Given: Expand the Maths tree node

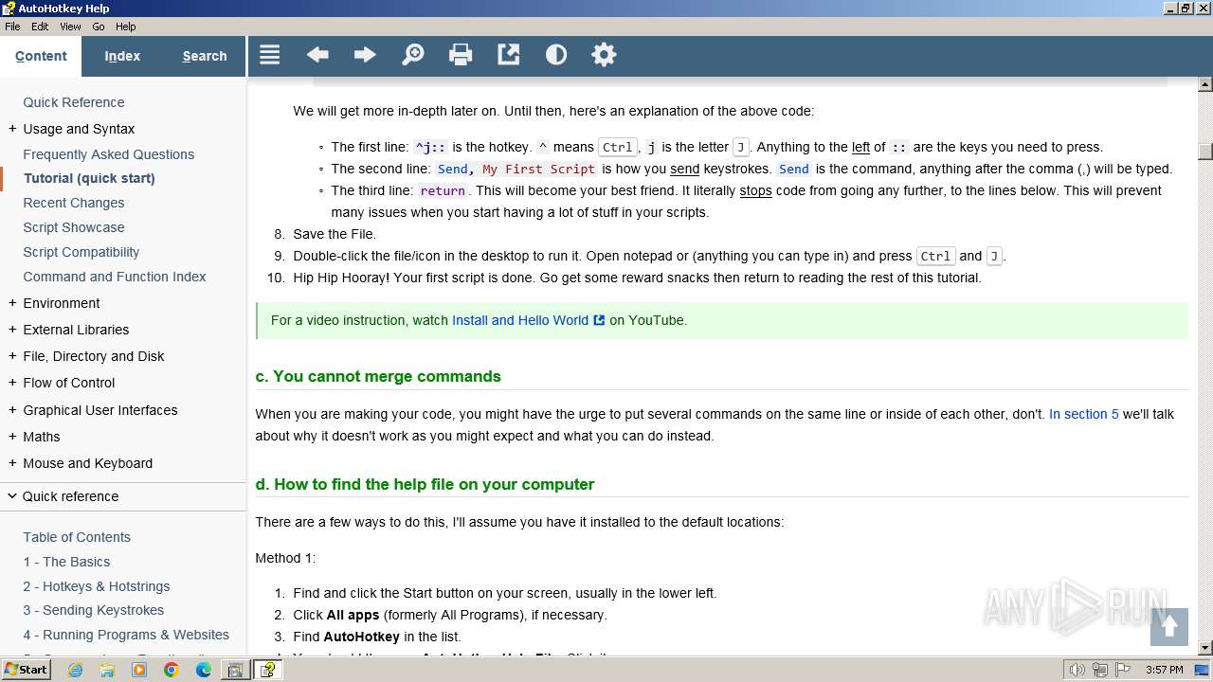Looking at the screenshot, I should tap(12, 437).
